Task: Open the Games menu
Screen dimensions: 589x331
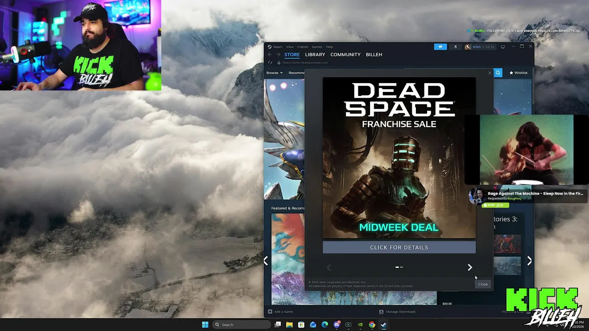Action: 317,47
